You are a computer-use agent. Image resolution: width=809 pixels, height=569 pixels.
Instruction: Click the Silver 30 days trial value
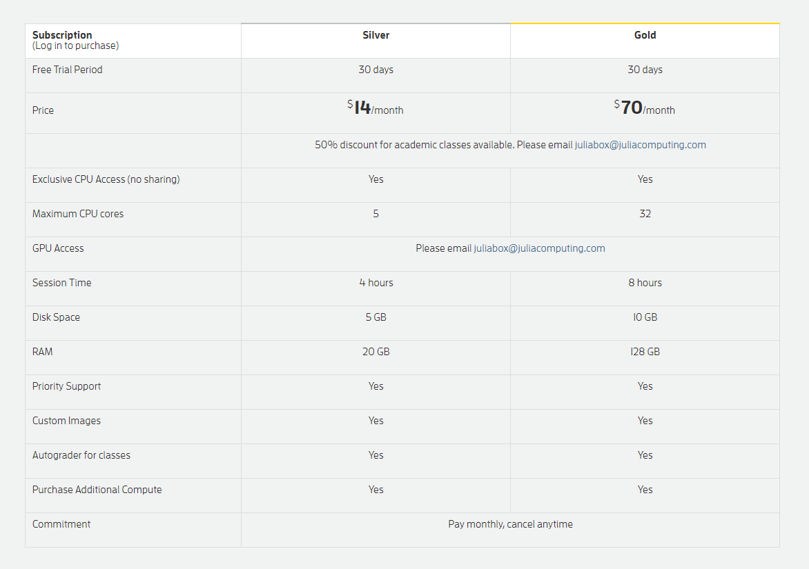376,70
